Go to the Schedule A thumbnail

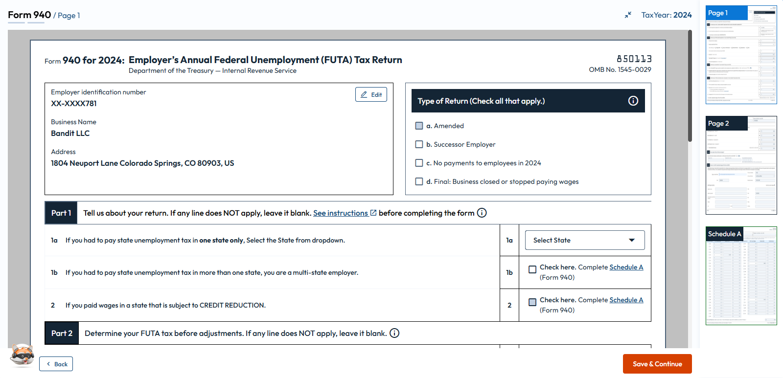[x=741, y=276]
